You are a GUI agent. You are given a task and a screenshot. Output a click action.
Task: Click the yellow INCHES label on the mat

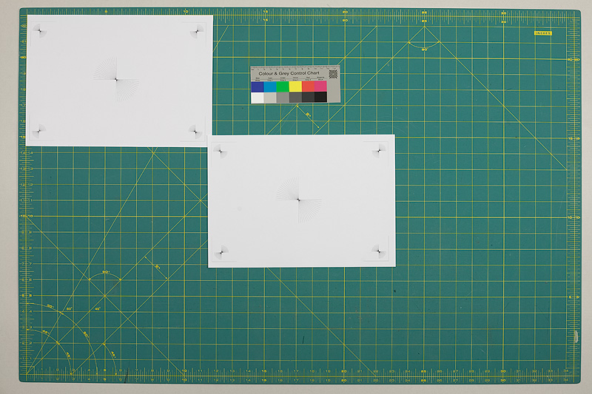[543, 33]
